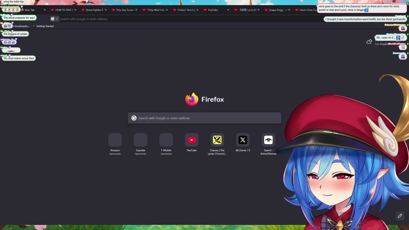Open the search engine dropdown in address bar
The height and width of the screenshot is (230, 409).
click(x=54, y=19)
